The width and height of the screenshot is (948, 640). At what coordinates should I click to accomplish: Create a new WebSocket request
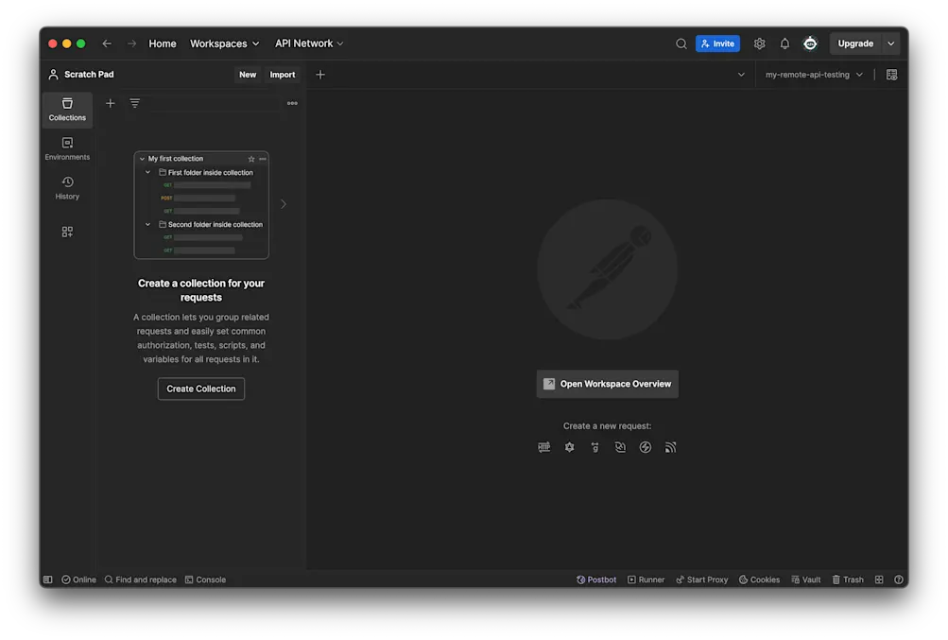620,446
